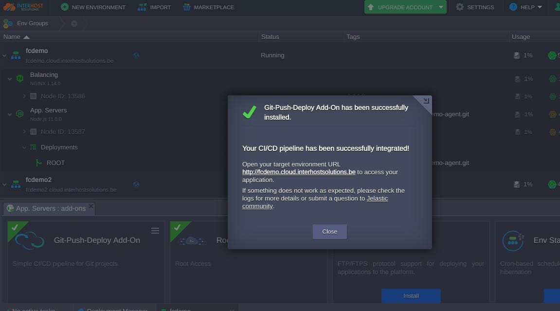Image resolution: width=560 pixels, height=311 pixels.
Task: Open the Settings menu
Action: point(475,7)
